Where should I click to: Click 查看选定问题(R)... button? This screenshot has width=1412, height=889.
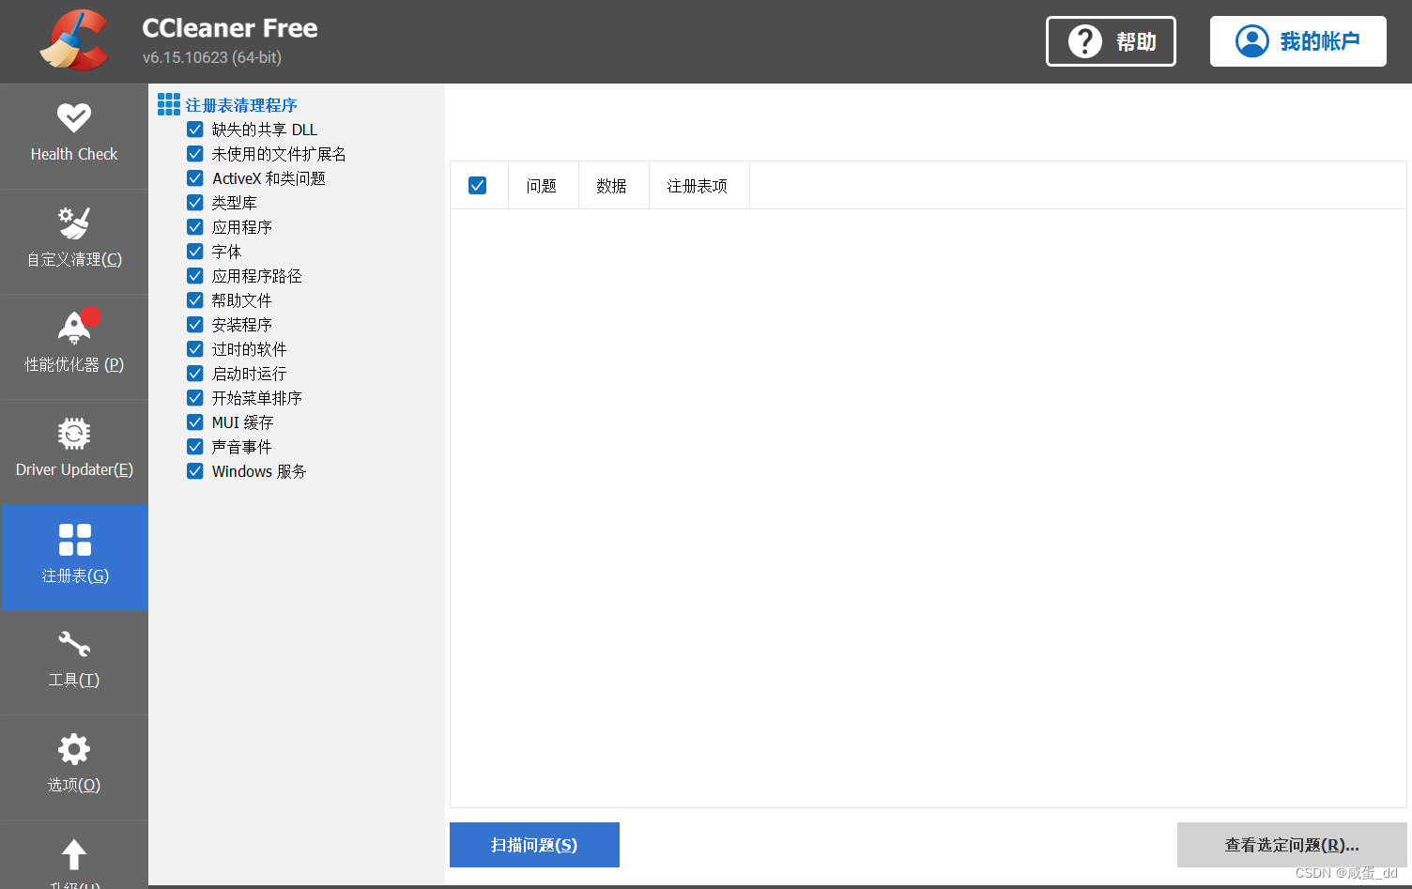coord(1292,845)
